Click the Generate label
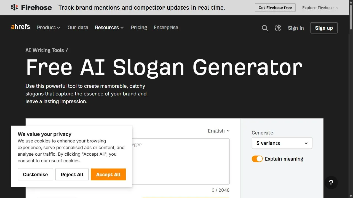This screenshot has height=198, width=353. pyautogui.click(x=262, y=133)
